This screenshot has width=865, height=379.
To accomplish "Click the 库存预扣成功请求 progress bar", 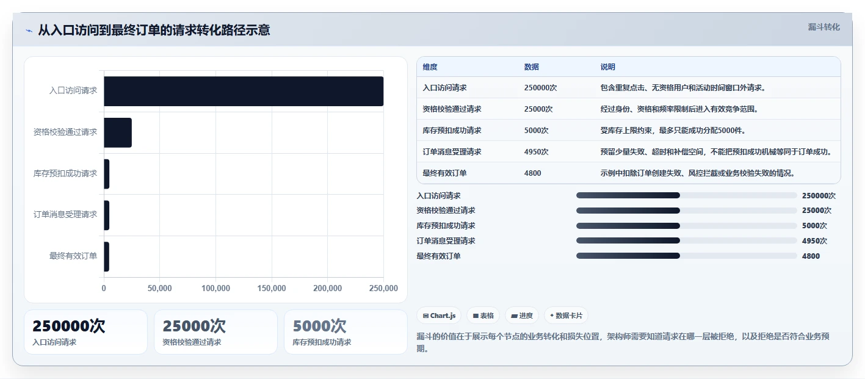I will pos(687,226).
